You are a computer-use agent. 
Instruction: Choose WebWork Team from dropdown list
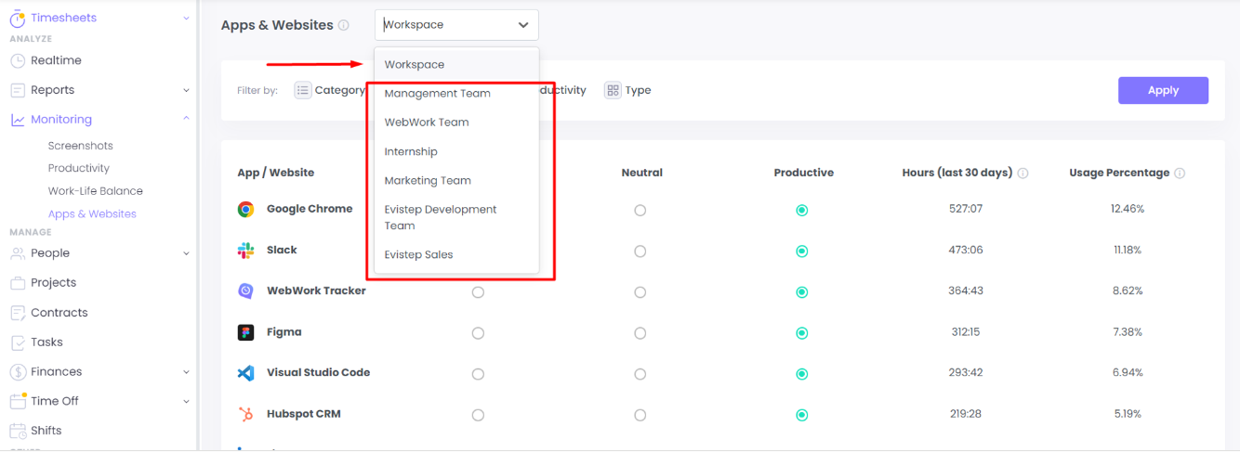456,123
